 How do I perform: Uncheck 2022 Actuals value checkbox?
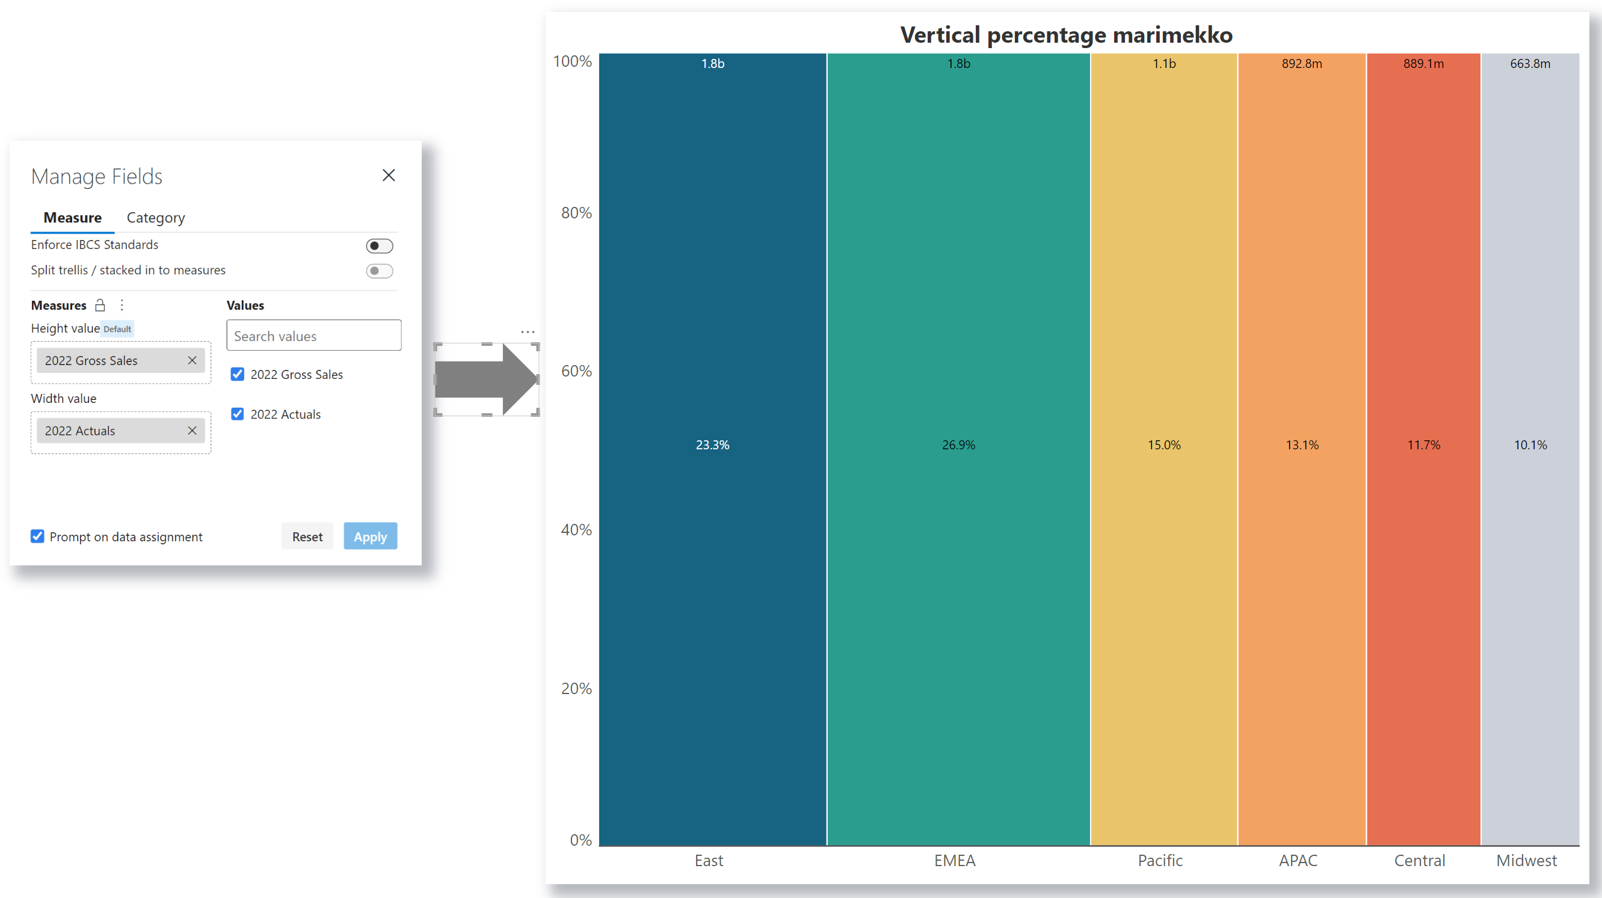coord(238,414)
